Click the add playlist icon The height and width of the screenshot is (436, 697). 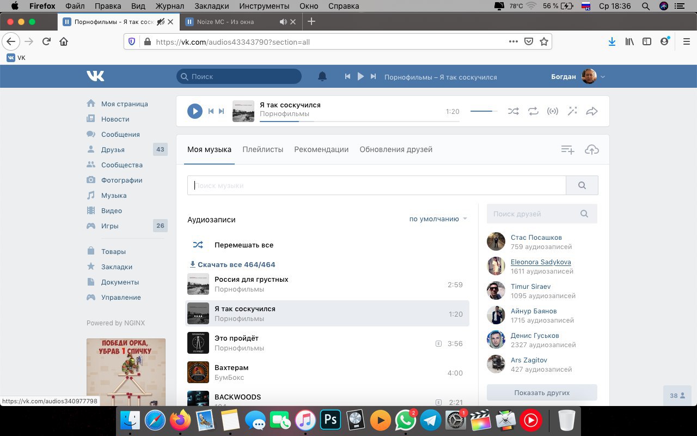(x=568, y=149)
